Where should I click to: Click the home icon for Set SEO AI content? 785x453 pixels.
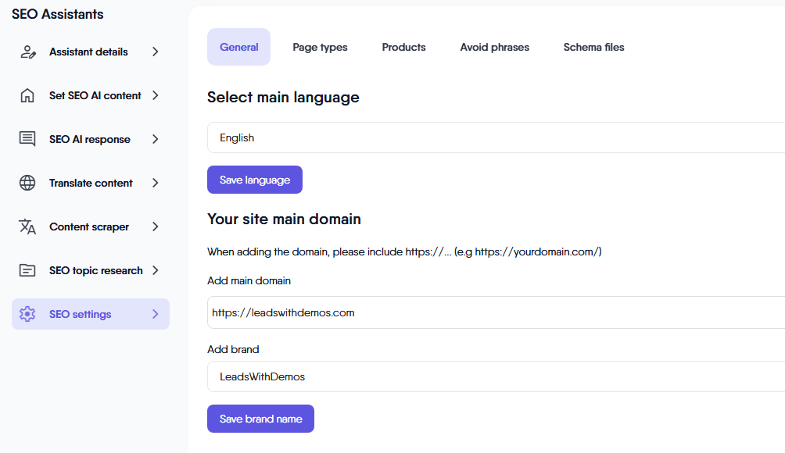pyautogui.click(x=27, y=96)
